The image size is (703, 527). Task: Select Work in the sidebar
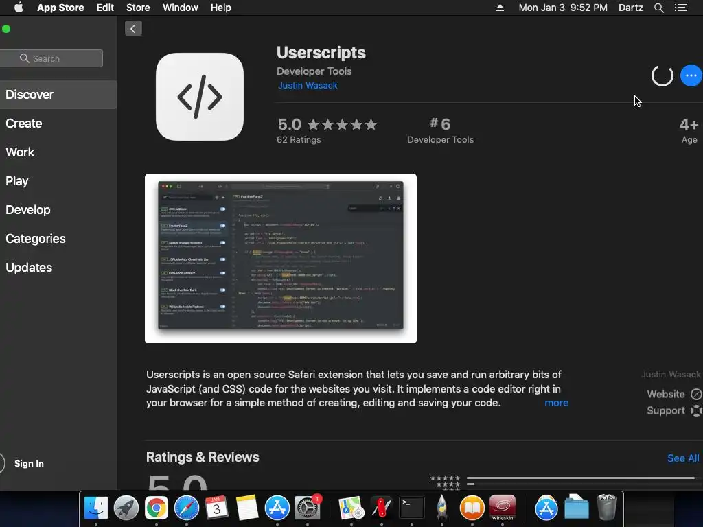[58, 152]
